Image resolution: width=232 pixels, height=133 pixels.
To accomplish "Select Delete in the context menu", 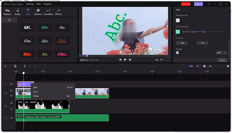I will click(36, 96).
